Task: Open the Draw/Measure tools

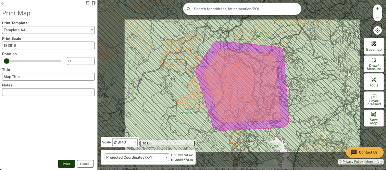Action: [x=374, y=64]
